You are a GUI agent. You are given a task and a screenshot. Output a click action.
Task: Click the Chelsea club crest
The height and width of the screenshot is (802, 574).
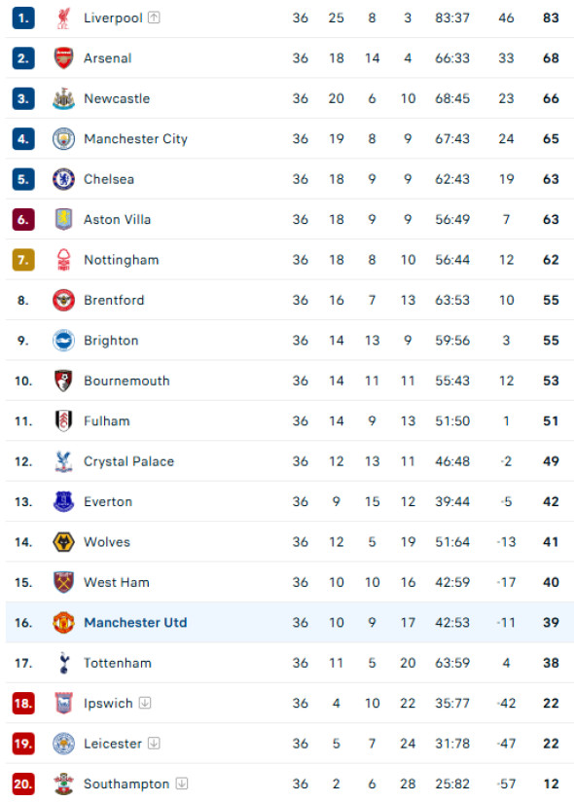tap(63, 179)
